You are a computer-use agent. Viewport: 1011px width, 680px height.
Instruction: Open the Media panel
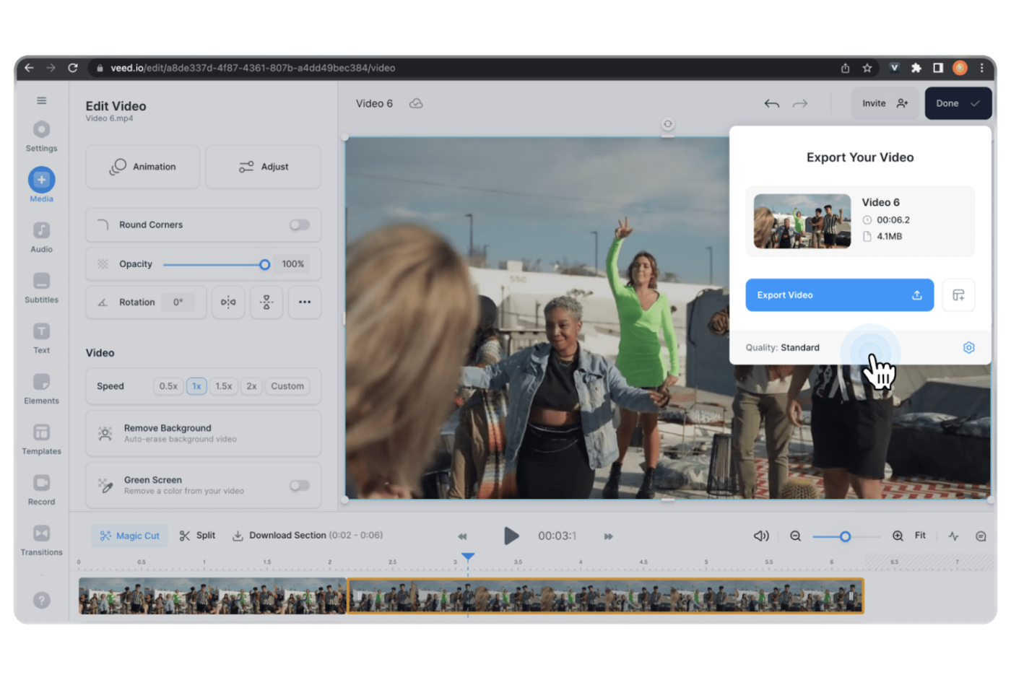tap(41, 186)
